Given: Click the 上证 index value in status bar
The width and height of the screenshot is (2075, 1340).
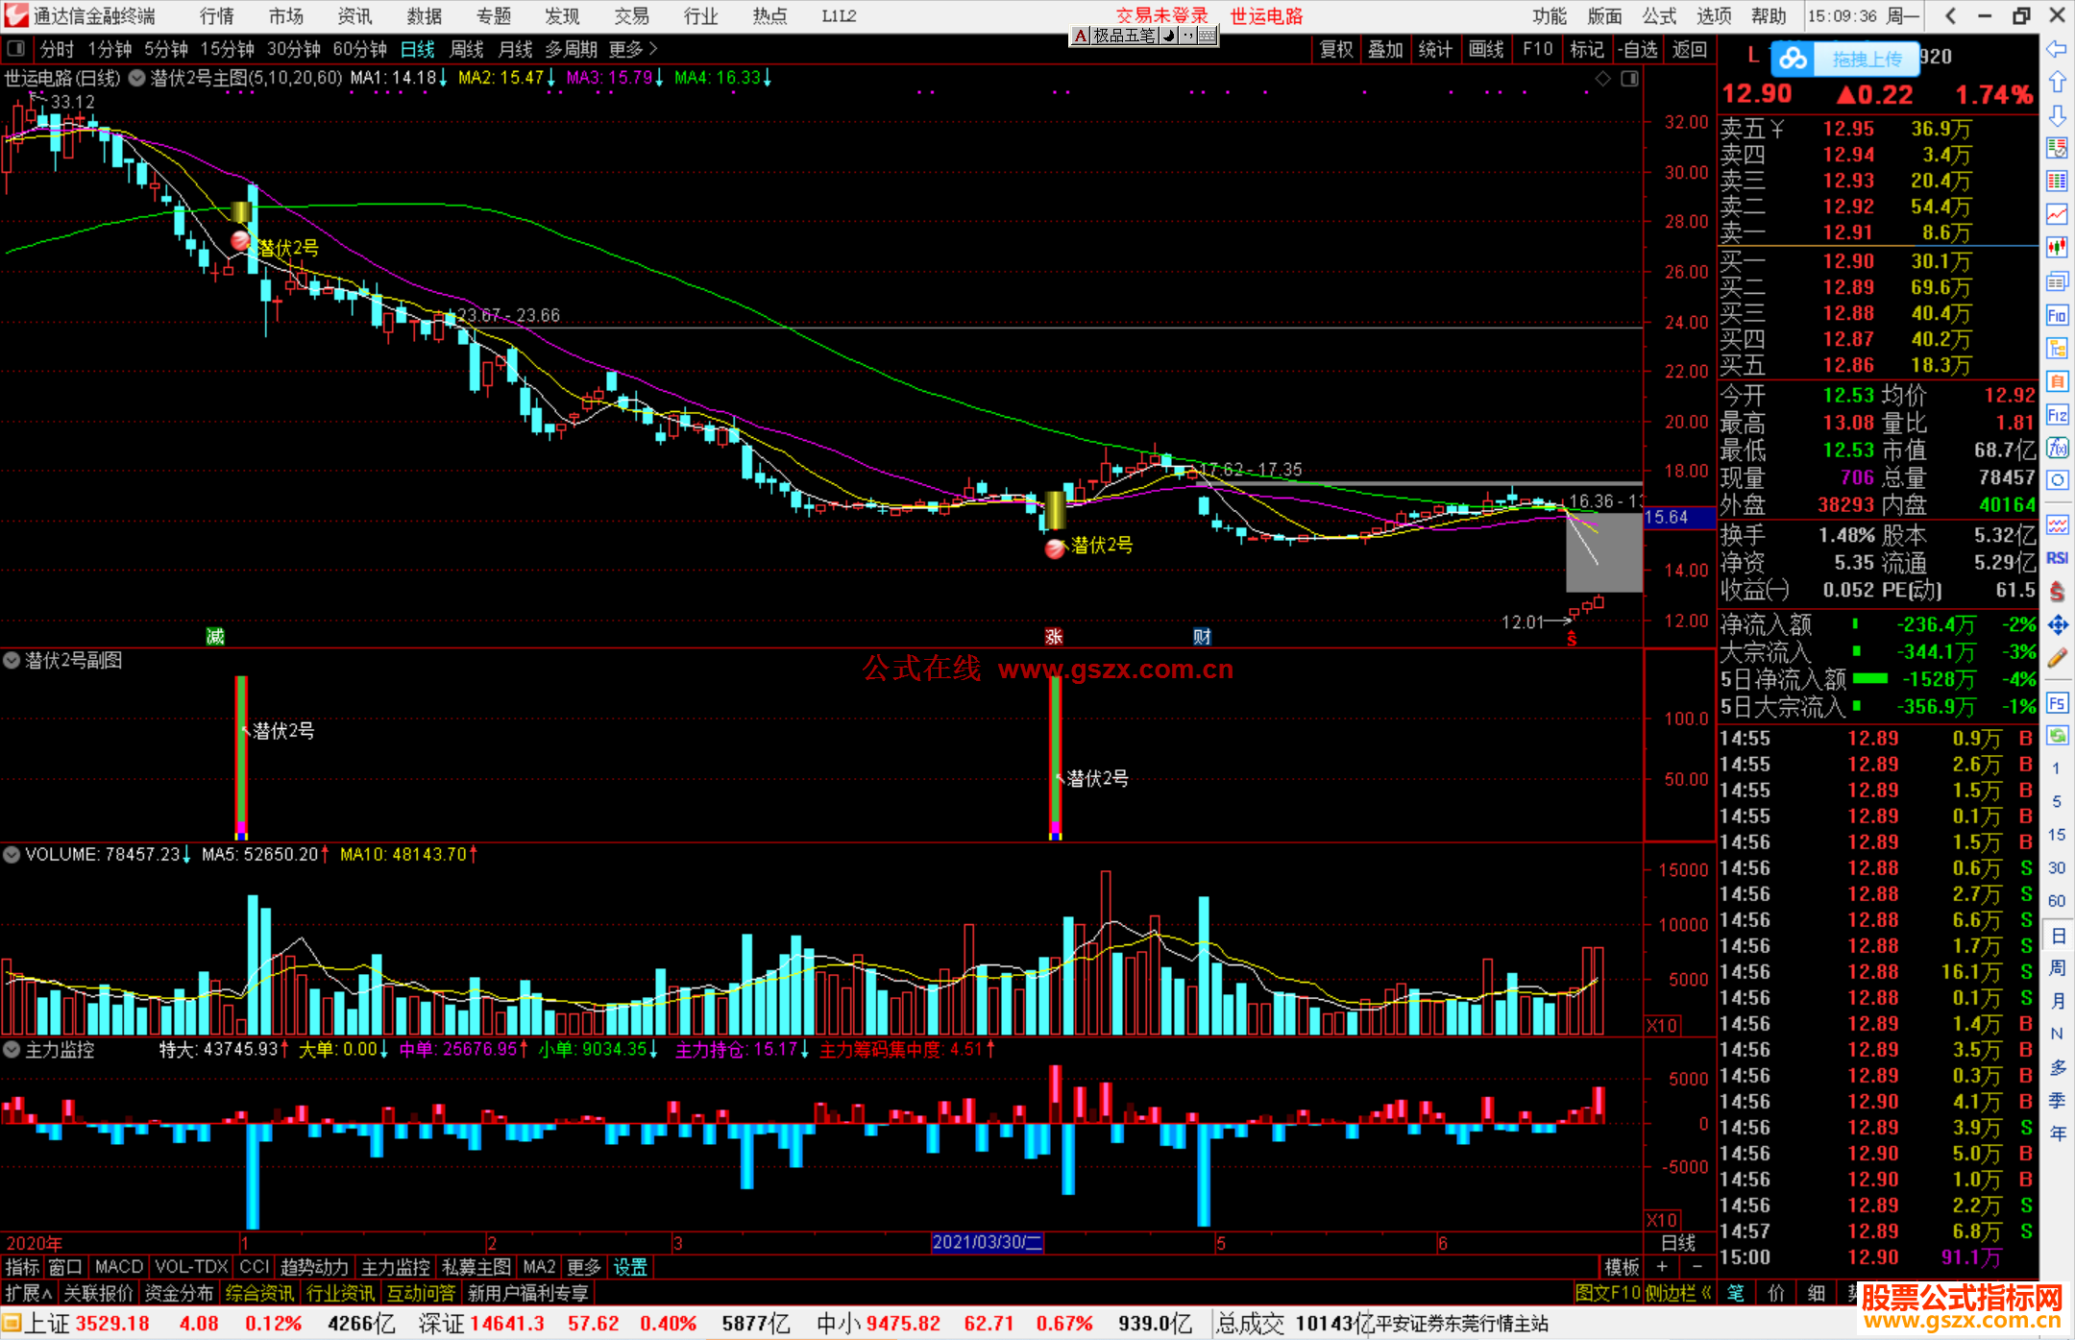Looking at the screenshot, I should [113, 1324].
